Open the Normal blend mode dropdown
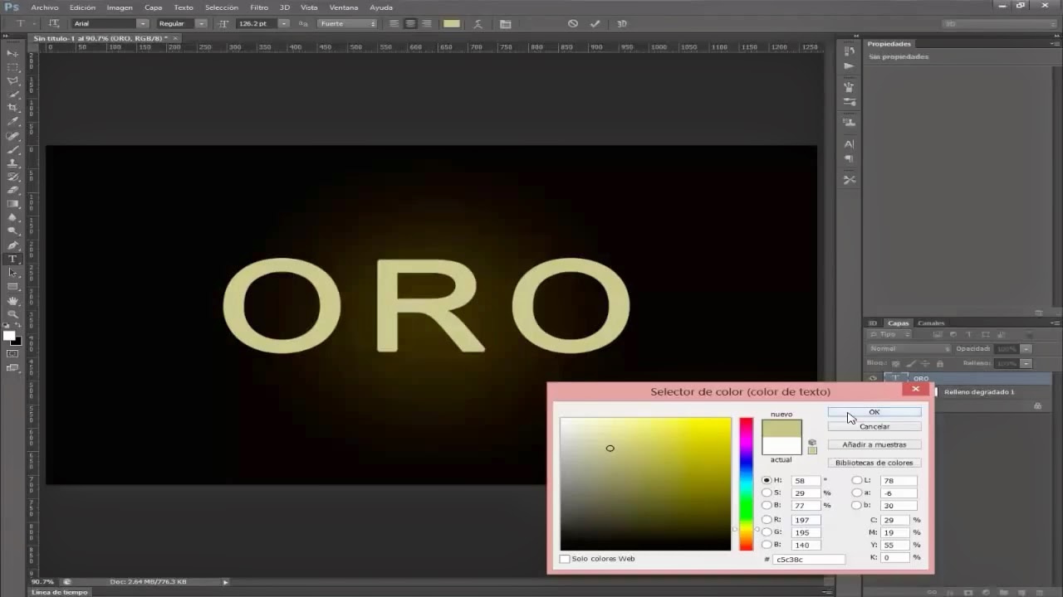Image resolution: width=1063 pixels, height=597 pixels. pyautogui.click(x=909, y=348)
